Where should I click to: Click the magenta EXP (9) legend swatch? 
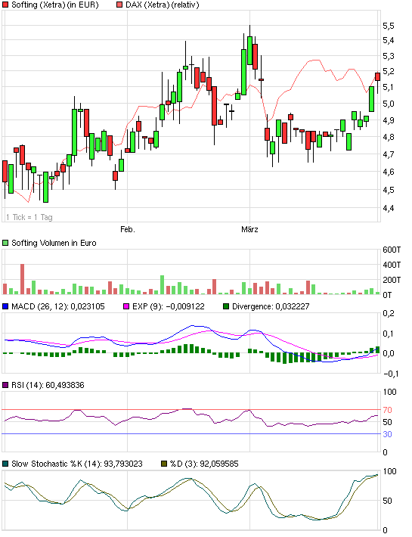[126, 306]
